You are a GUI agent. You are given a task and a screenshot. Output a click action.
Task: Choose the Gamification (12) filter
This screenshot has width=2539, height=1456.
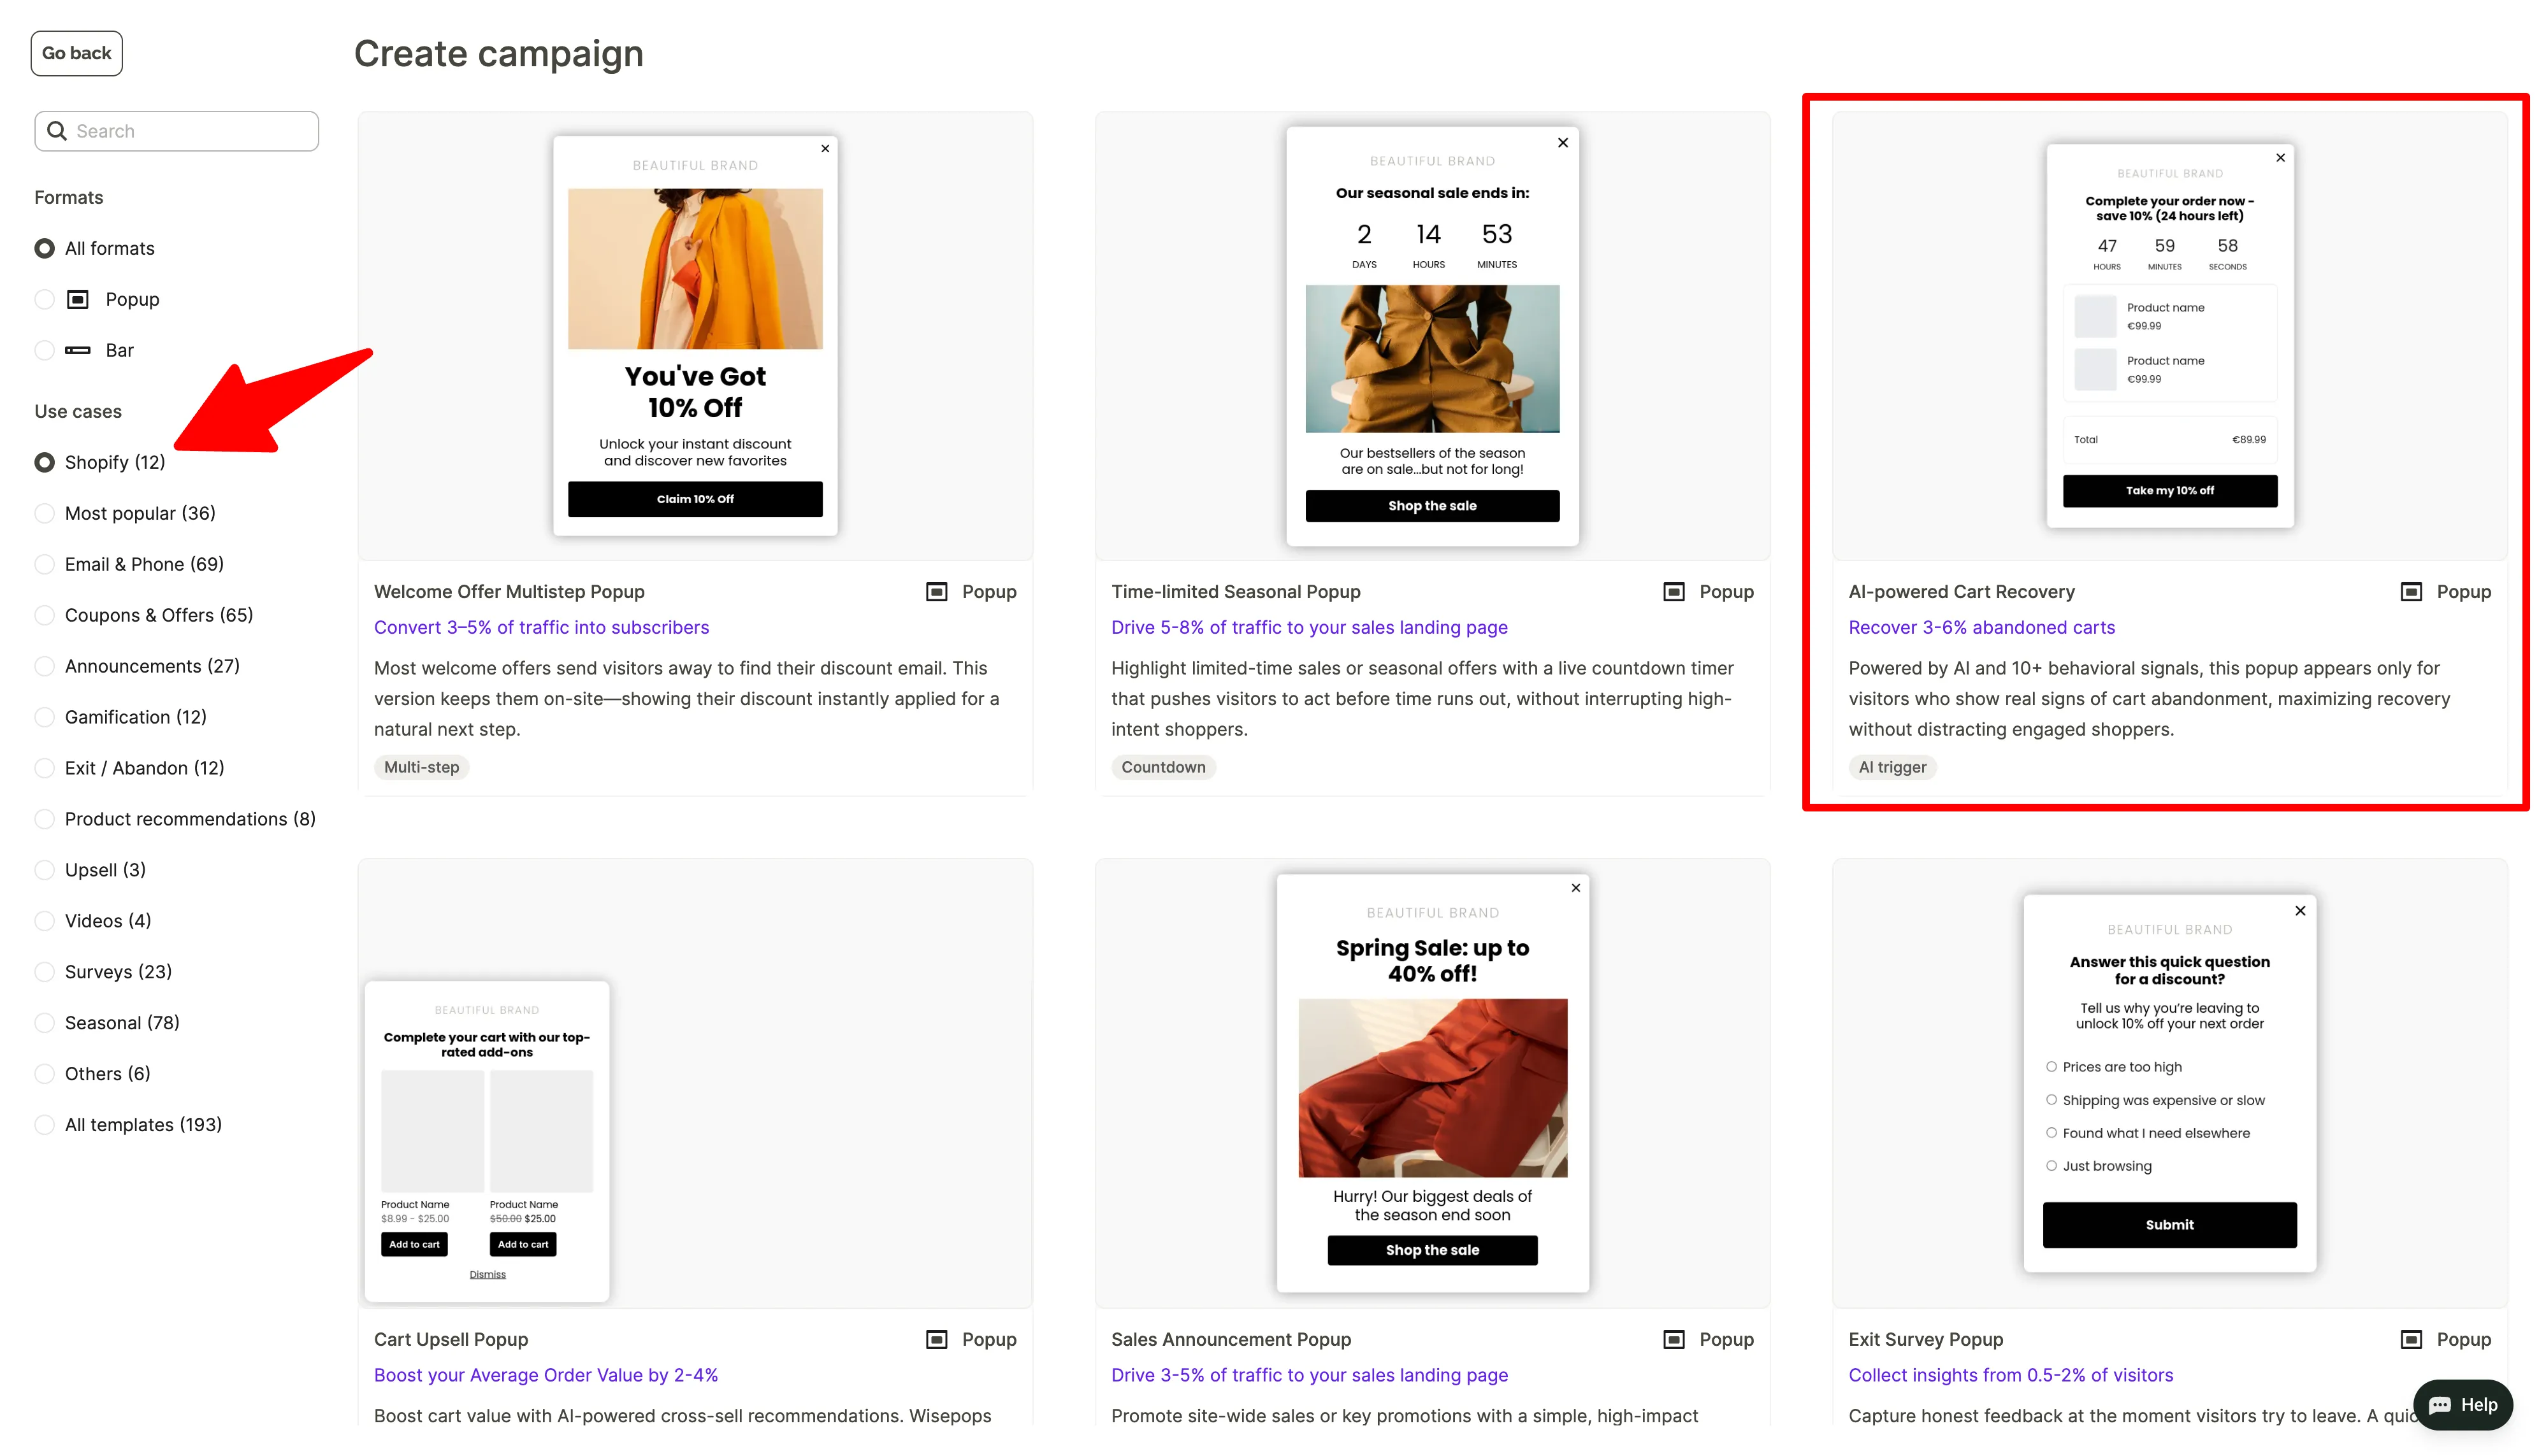(44, 717)
